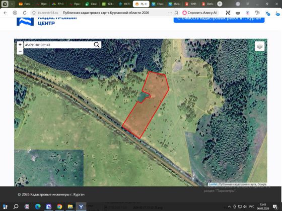Open File Explorer from the taskbar

[x=70, y=206]
